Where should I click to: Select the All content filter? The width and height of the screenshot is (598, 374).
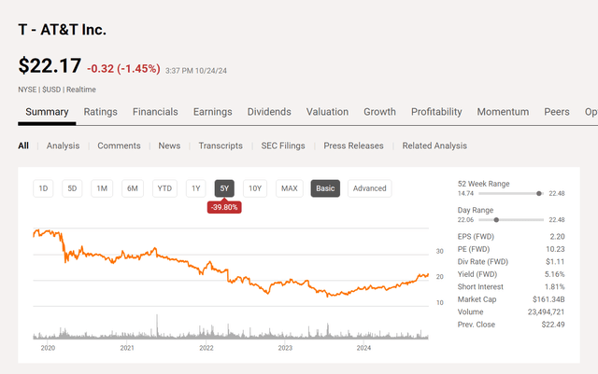pyautogui.click(x=23, y=145)
